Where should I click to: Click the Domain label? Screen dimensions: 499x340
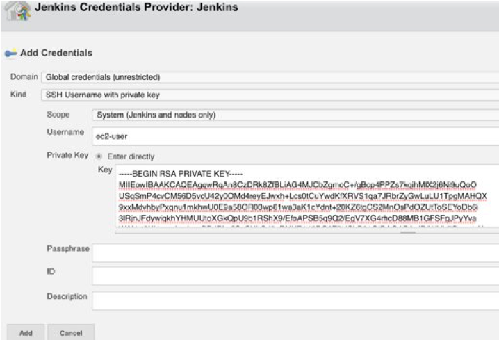24,76
